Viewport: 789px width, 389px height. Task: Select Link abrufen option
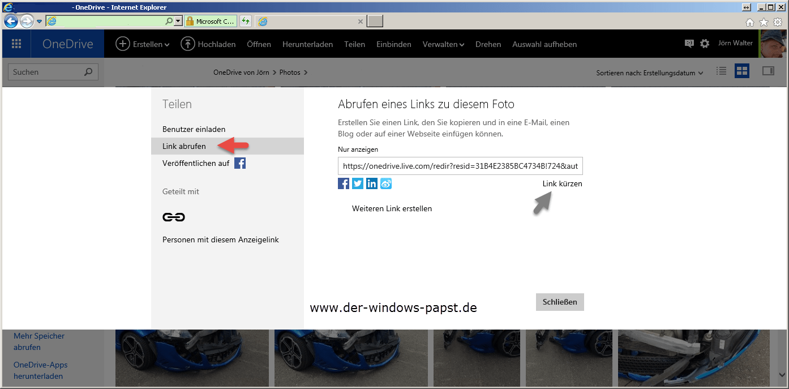[x=184, y=146]
